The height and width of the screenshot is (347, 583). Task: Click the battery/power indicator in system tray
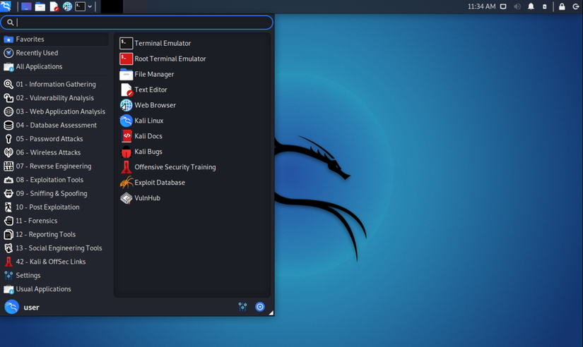click(x=545, y=6)
